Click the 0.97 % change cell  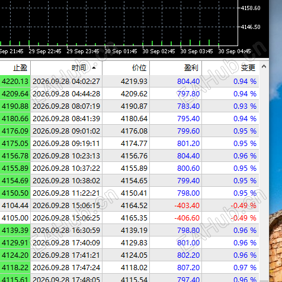pos(230,268)
